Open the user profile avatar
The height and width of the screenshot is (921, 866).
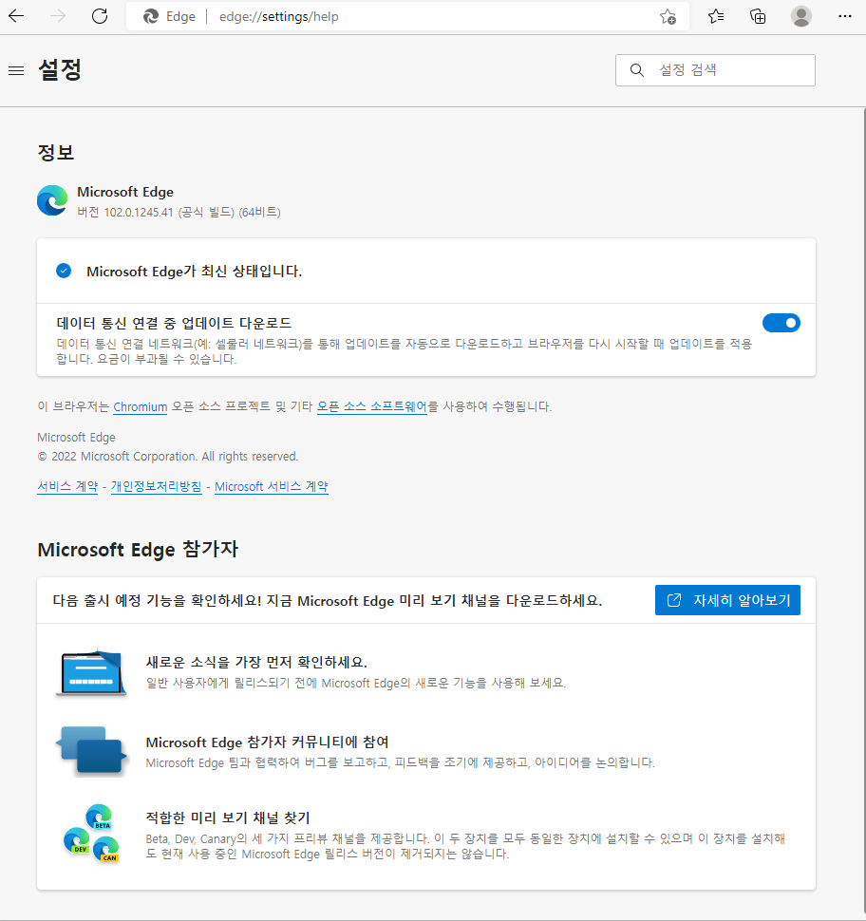pos(801,16)
